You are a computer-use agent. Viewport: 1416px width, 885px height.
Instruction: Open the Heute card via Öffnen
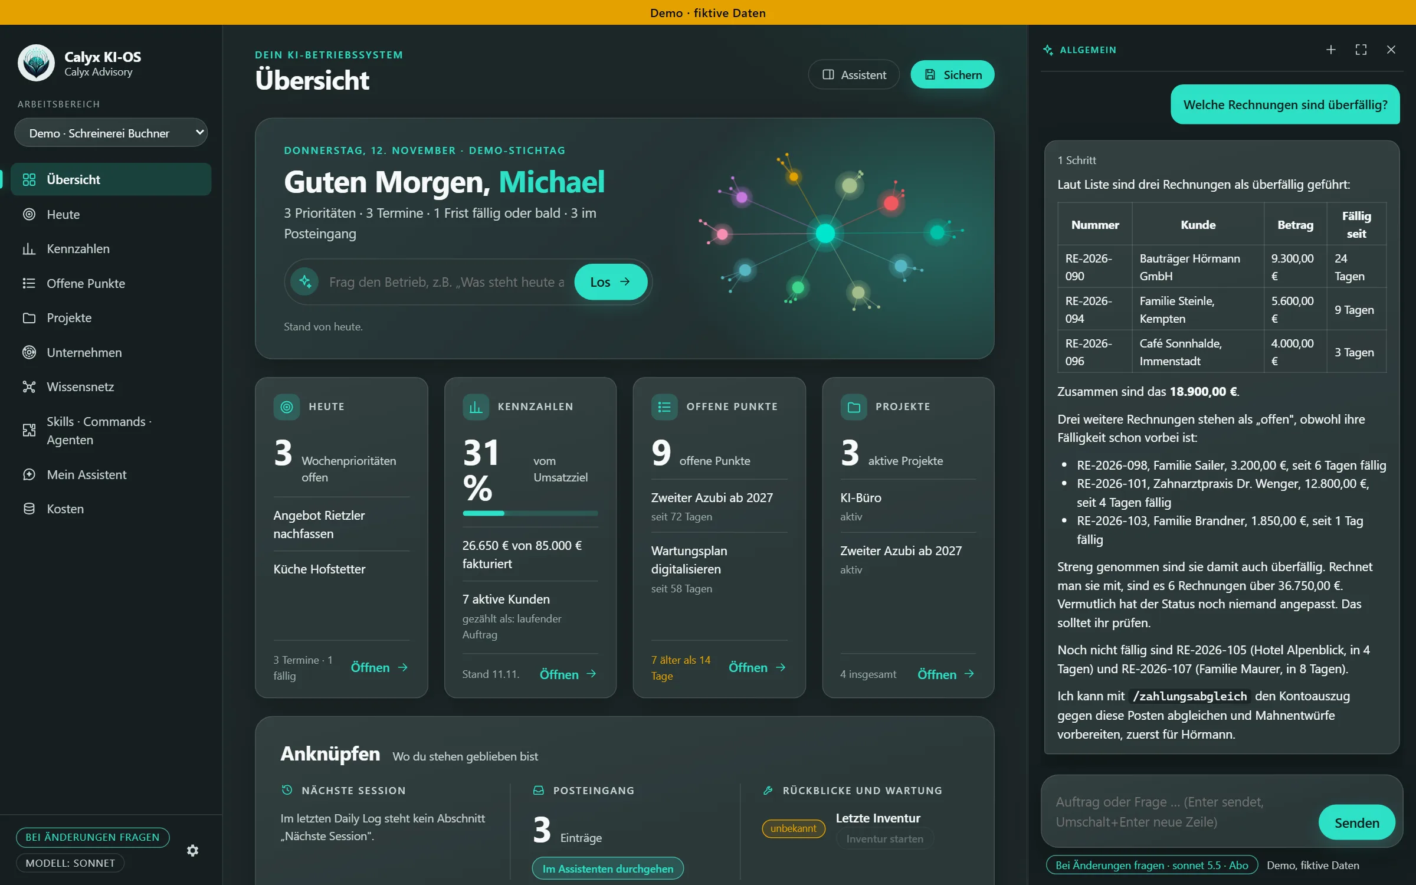tap(379, 667)
